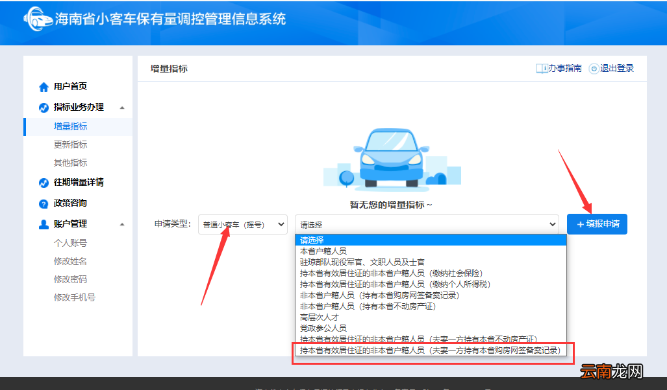The height and width of the screenshot is (390, 667).
Task: Choose 驻琼部队现役军官、文职人员及士官 option
Action: [x=431, y=262]
